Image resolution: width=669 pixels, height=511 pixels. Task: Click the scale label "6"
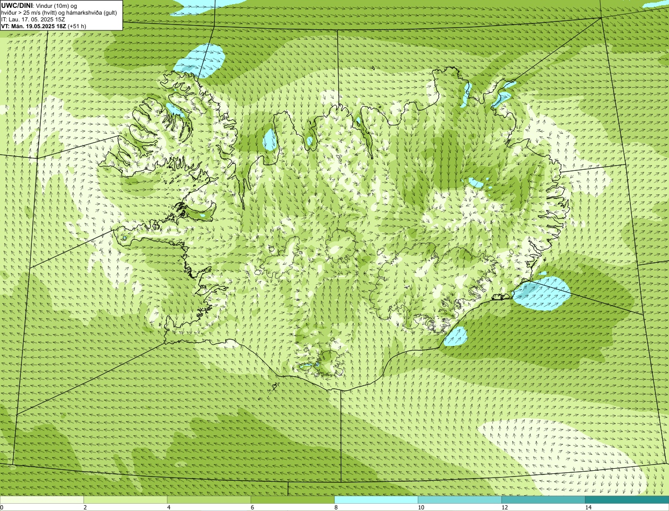pos(252,507)
